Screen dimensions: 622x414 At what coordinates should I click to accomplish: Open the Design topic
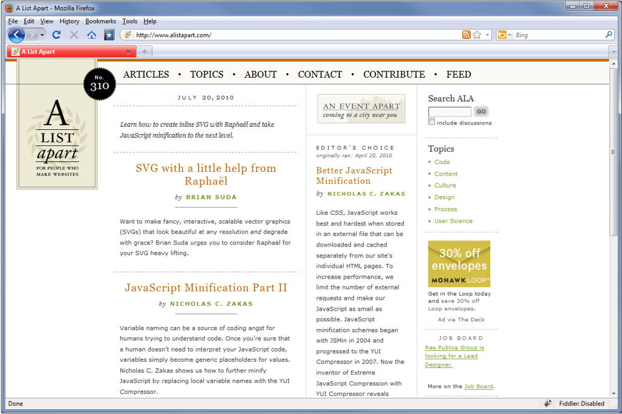tap(444, 197)
